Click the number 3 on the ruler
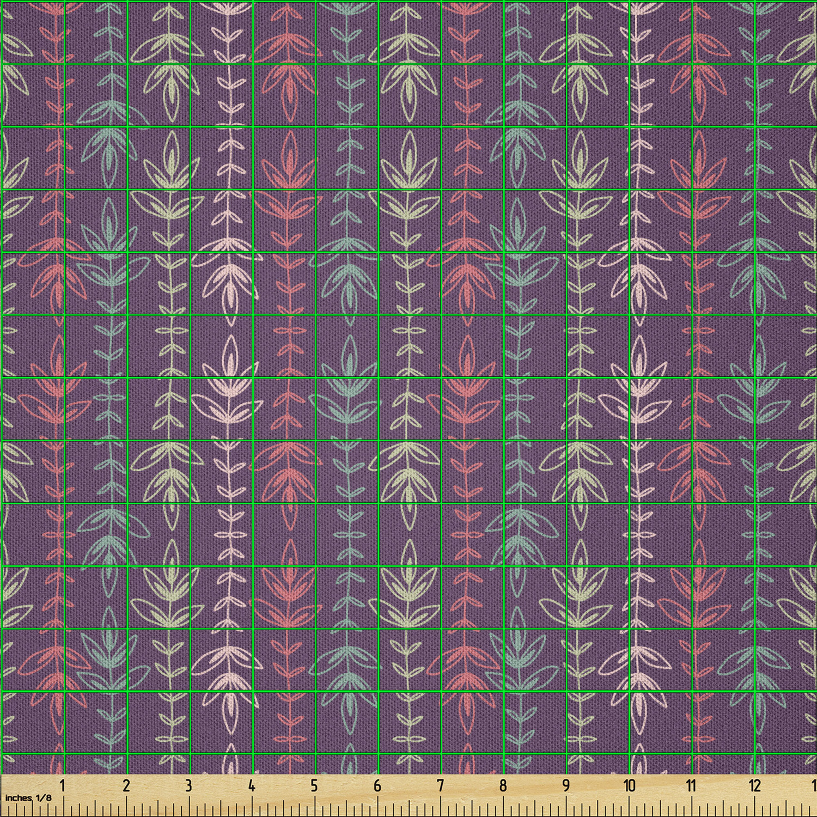The image size is (817, 817). (x=188, y=785)
